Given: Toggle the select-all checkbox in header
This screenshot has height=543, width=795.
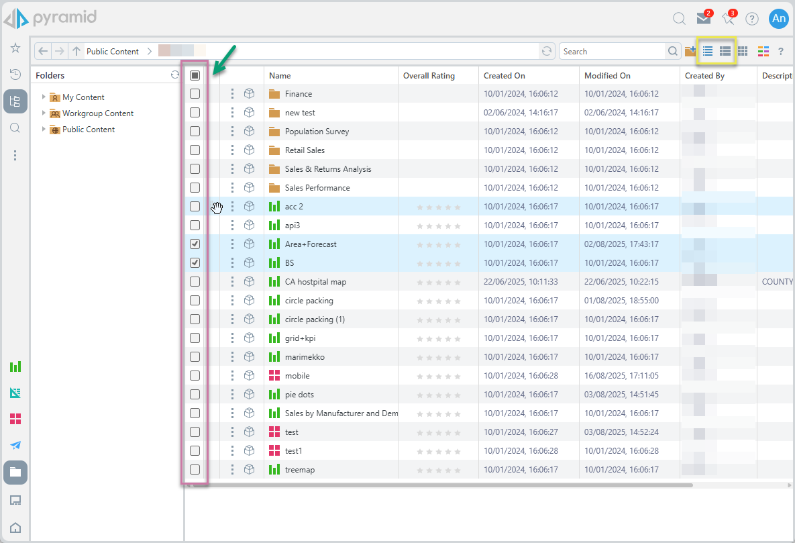Looking at the screenshot, I should tap(195, 76).
